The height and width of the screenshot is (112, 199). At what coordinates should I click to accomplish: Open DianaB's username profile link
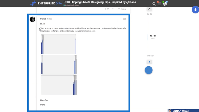(43, 19)
